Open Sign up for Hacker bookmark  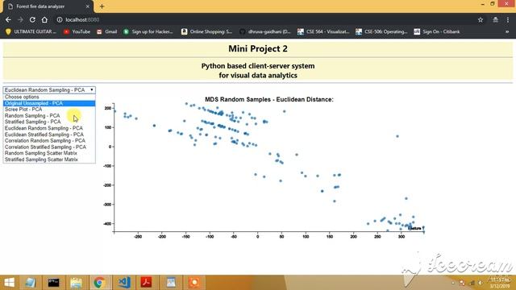[148, 31]
